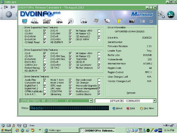Click the Netscape security padlock icon
The width and height of the screenshot is (177, 133).
172,125
